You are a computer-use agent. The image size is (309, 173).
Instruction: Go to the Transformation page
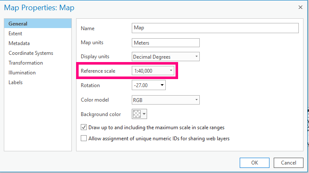(26, 63)
